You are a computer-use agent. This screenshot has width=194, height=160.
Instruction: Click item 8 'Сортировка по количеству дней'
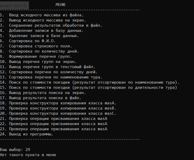[x=39, y=52]
